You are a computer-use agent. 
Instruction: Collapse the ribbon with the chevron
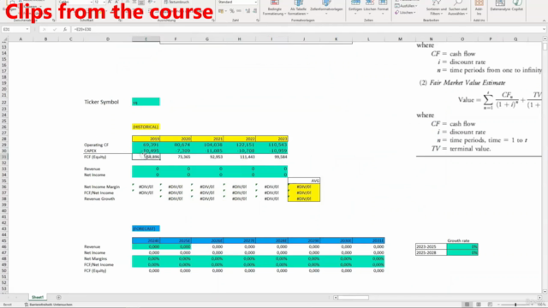click(x=544, y=21)
